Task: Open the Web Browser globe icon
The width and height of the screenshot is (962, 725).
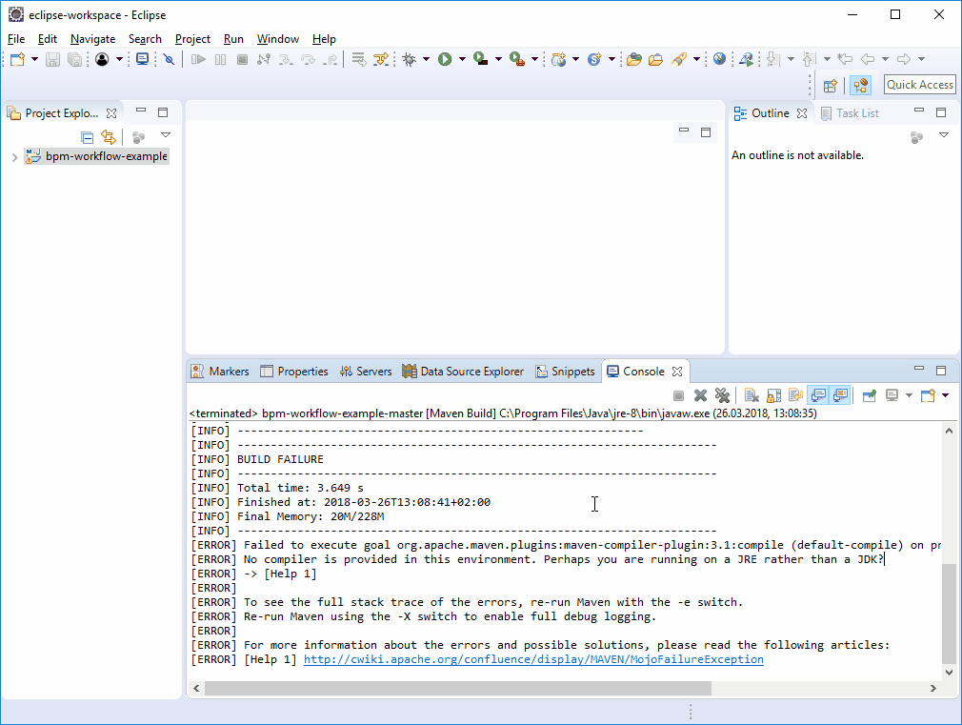Action: [720, 59]
